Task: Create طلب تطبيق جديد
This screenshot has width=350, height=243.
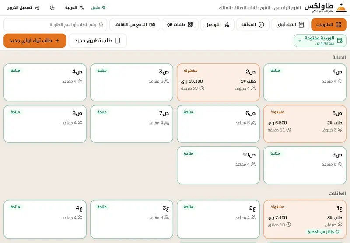Action: click(x=98, y=41)
